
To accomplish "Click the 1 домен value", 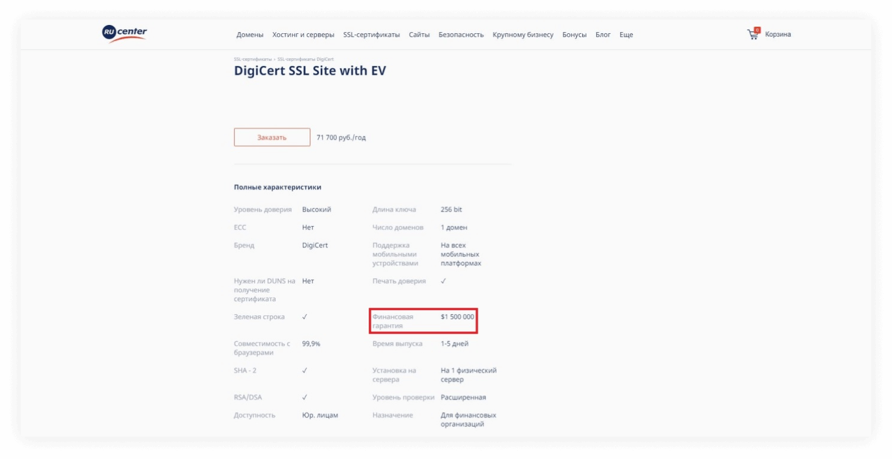I will click(454, 227).
